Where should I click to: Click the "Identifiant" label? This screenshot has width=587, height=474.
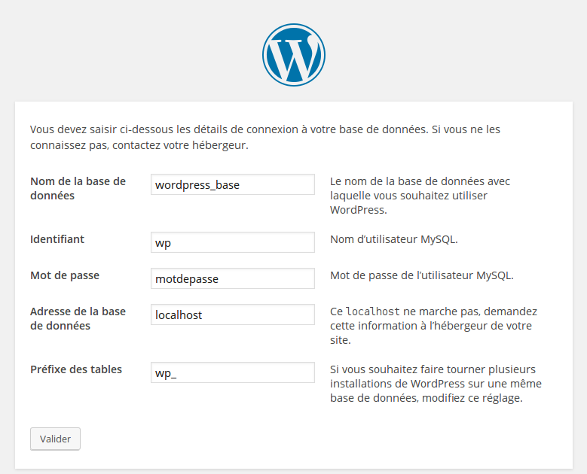[57, 239]
